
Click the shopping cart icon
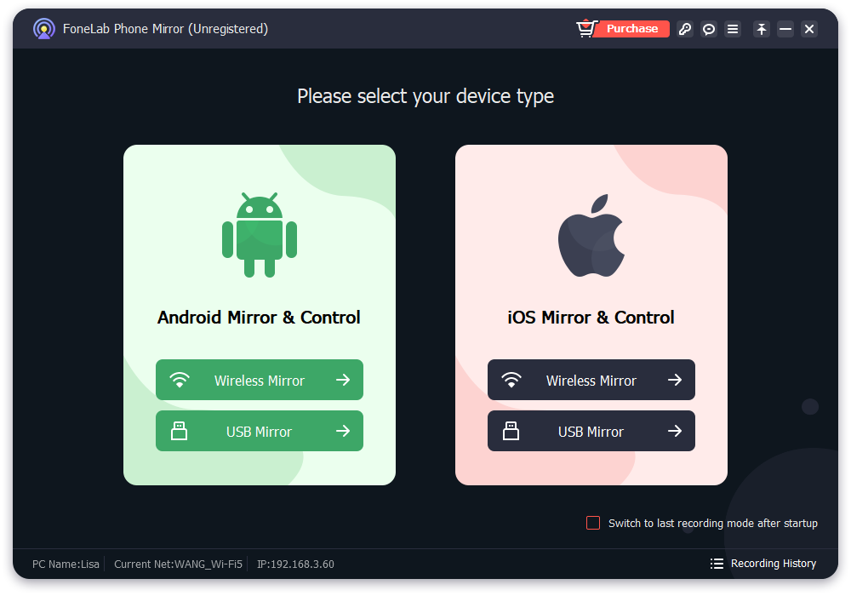(586, 28)
